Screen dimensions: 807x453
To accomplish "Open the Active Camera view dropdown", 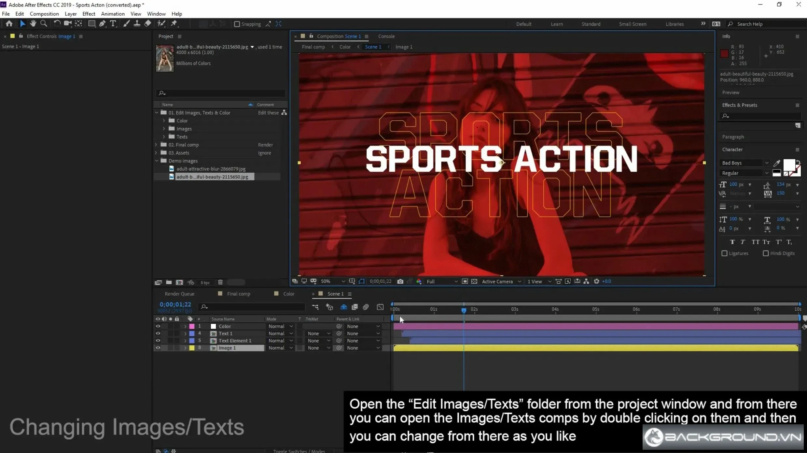I will [501, 281].
